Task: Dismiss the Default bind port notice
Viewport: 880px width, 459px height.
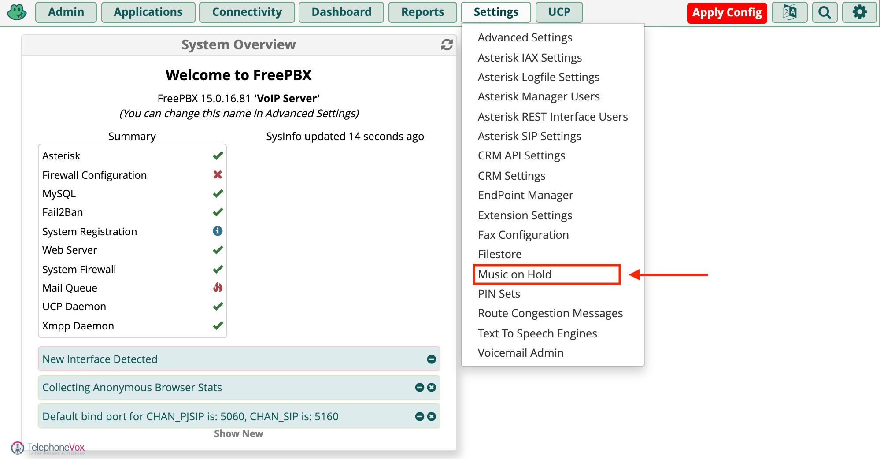Action: click(x=432, y=416)
